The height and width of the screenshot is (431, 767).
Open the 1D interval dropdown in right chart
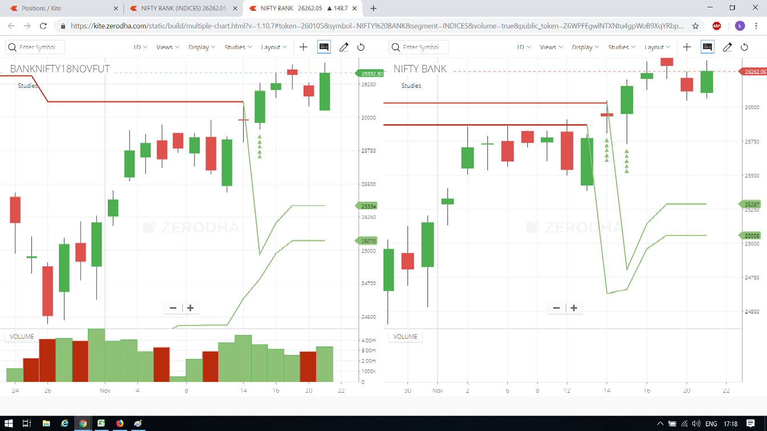click(x=523, y=47)
